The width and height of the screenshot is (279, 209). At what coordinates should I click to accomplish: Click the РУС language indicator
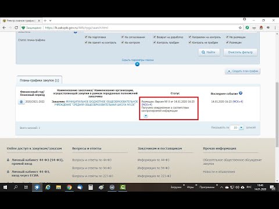point(249,187)
